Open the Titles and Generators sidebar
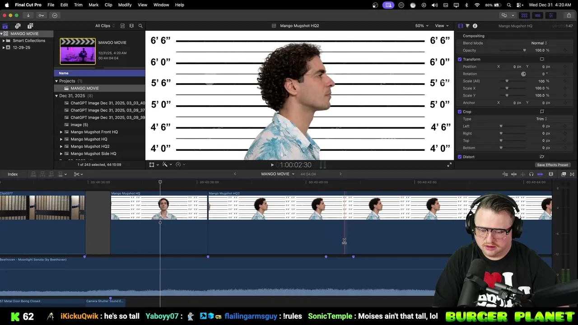Image resolution: width=578 pixels, height=325 pixels. (30, 26)
